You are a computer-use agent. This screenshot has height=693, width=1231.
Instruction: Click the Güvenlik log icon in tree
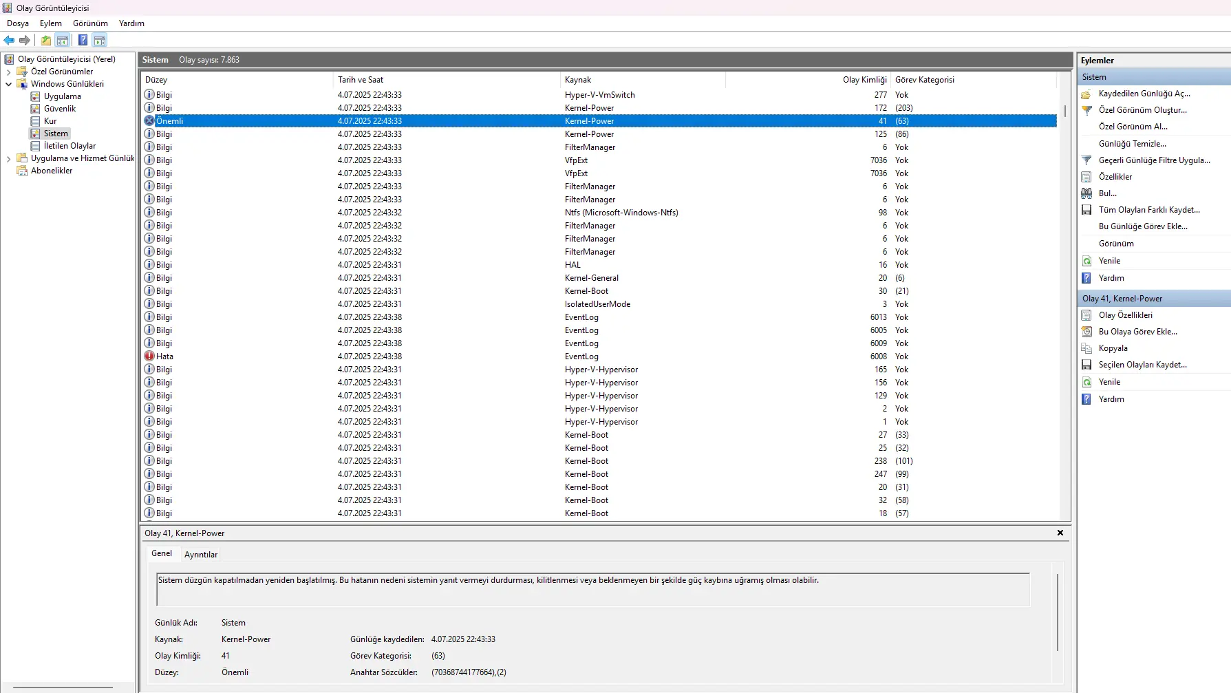coord(36,109)
